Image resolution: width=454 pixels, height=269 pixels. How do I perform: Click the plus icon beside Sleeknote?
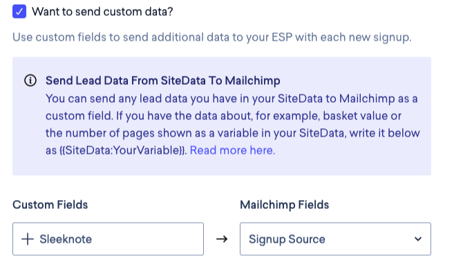(x=28, y=239)
